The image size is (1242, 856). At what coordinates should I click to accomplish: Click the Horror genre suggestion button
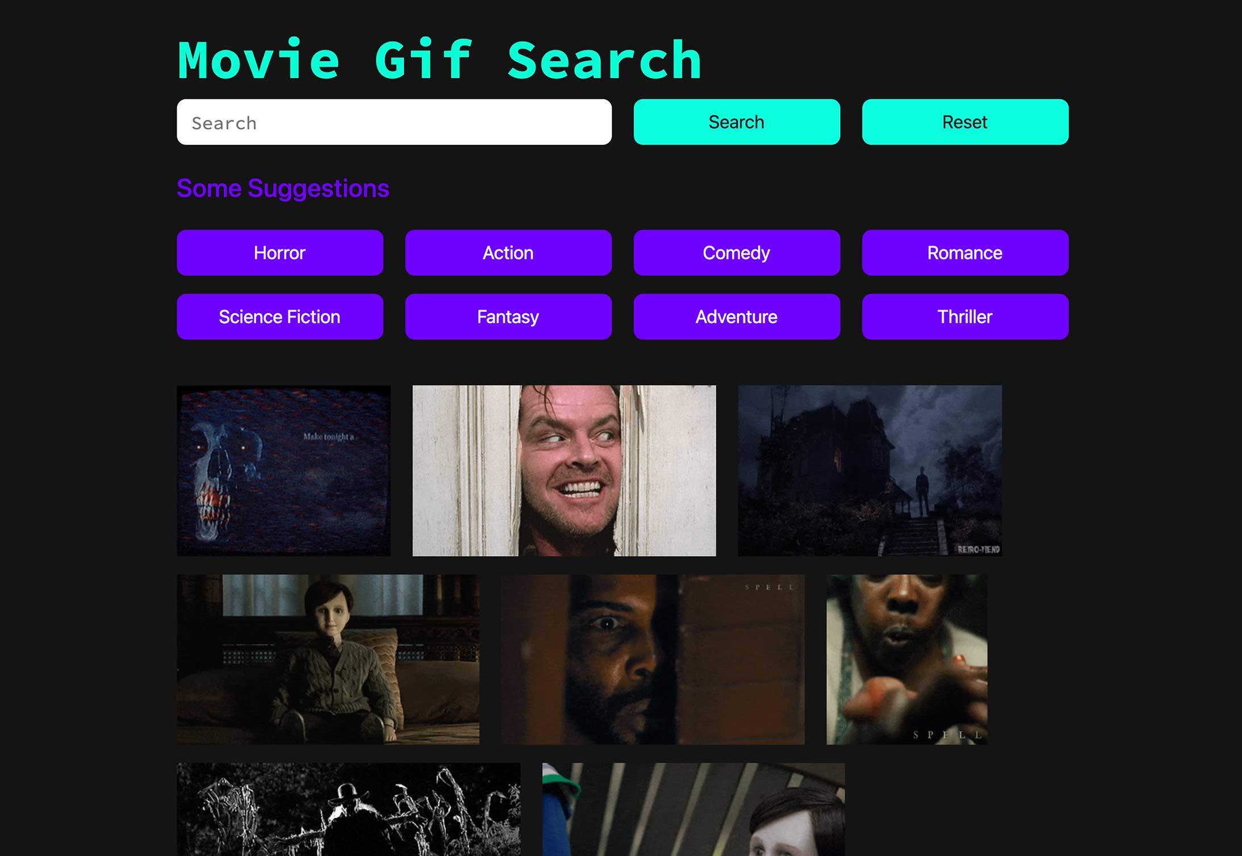279,251
